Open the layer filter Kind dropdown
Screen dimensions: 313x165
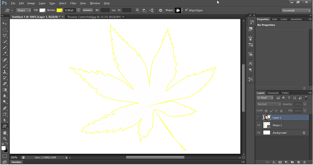[265, 98]
